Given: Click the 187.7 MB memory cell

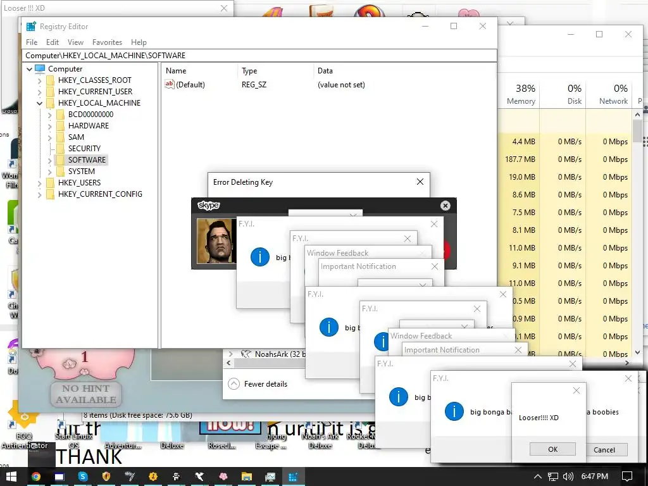Looking at the screenshot, I should pyautogui.click(x=520, y=159).
